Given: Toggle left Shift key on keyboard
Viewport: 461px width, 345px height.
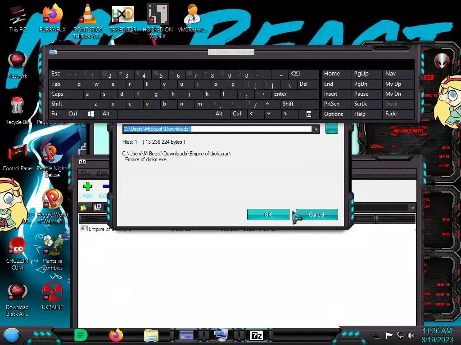Looking at the screenshot, I should click(x=70, y=104).
